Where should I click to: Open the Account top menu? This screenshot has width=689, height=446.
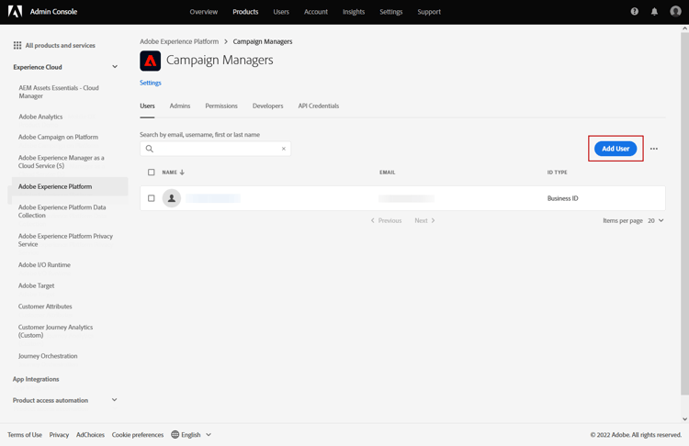pyautogui.click(x=316, y=12)
